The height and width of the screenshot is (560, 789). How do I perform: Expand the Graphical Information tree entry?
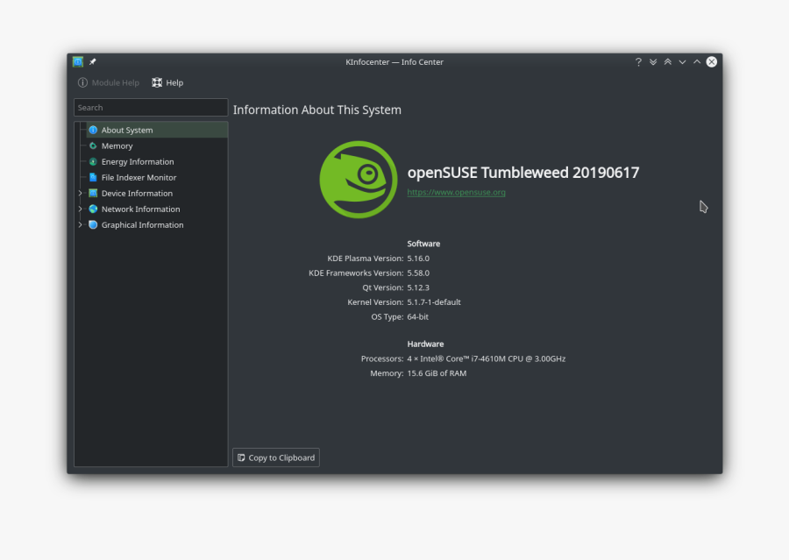pos(82,224)
